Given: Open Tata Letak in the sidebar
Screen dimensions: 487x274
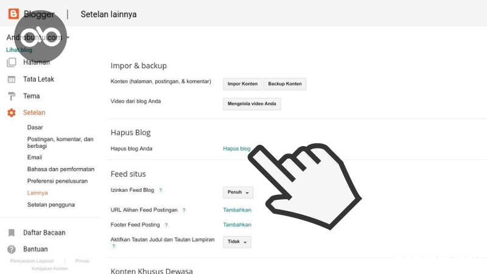Looking at the screenshot, I should coord(38,79).
